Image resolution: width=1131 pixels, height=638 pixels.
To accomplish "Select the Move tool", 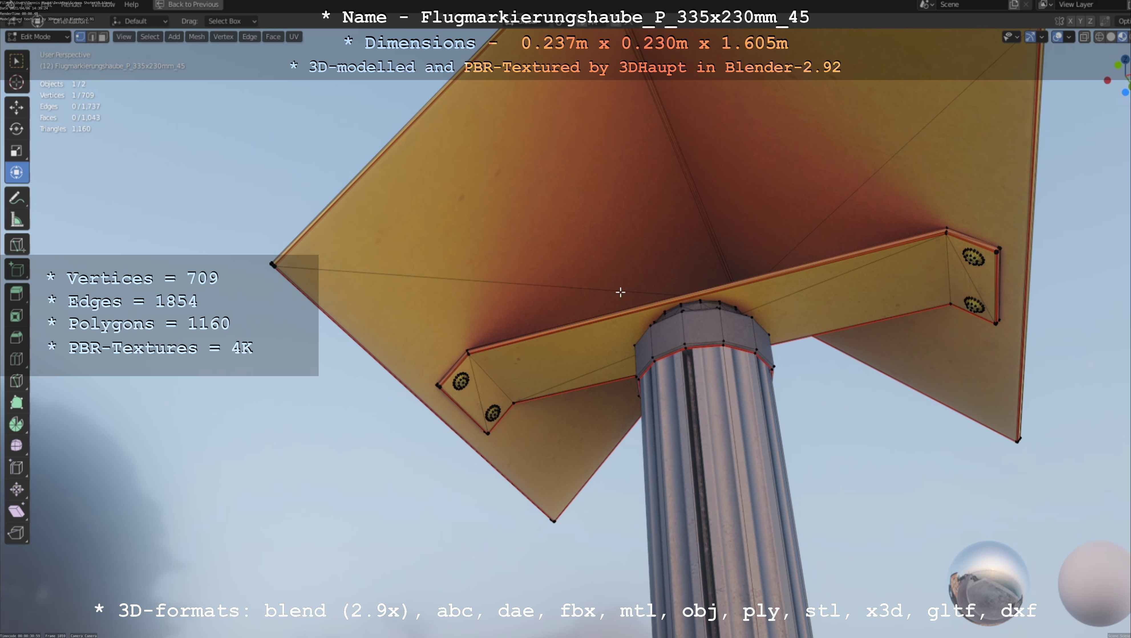I will 17,107.
